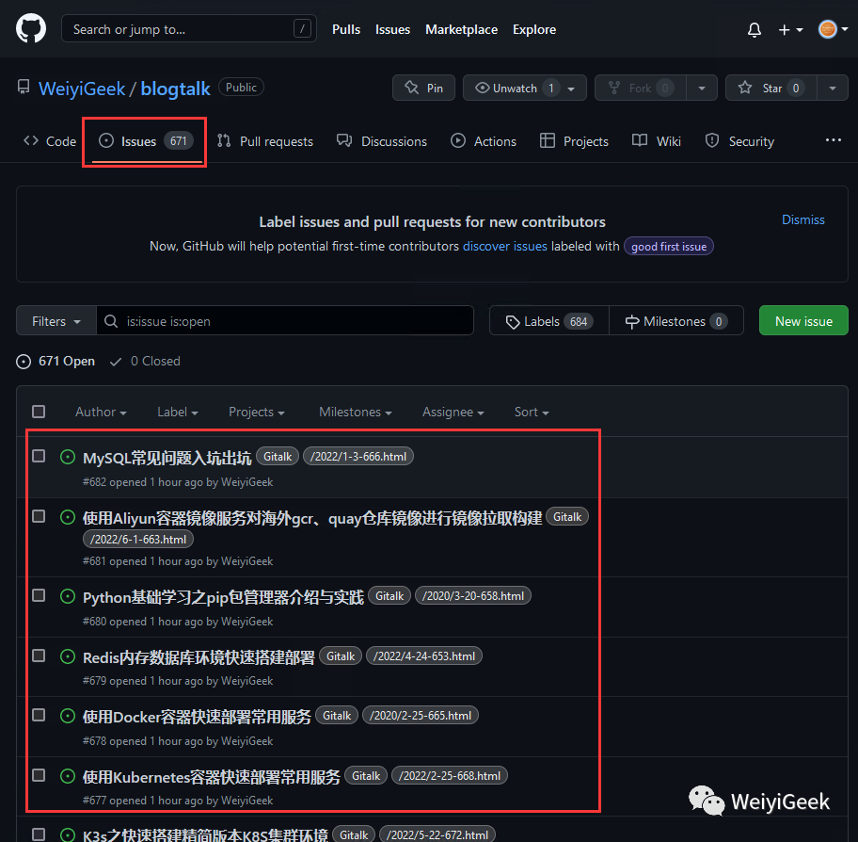Click the repository book icon
The height and width of the screenshot is (842, 858).
[24, 87]
